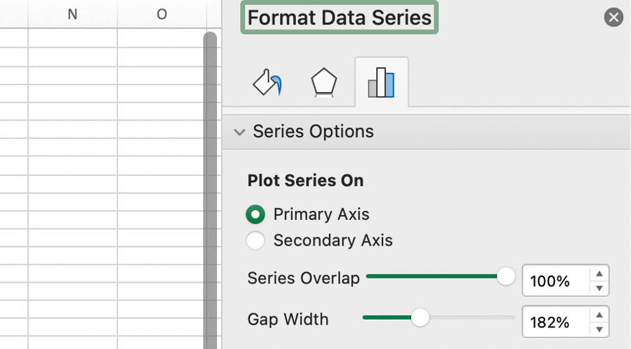
Task: Collapse the Series Options section
Action: pos(239,132)
